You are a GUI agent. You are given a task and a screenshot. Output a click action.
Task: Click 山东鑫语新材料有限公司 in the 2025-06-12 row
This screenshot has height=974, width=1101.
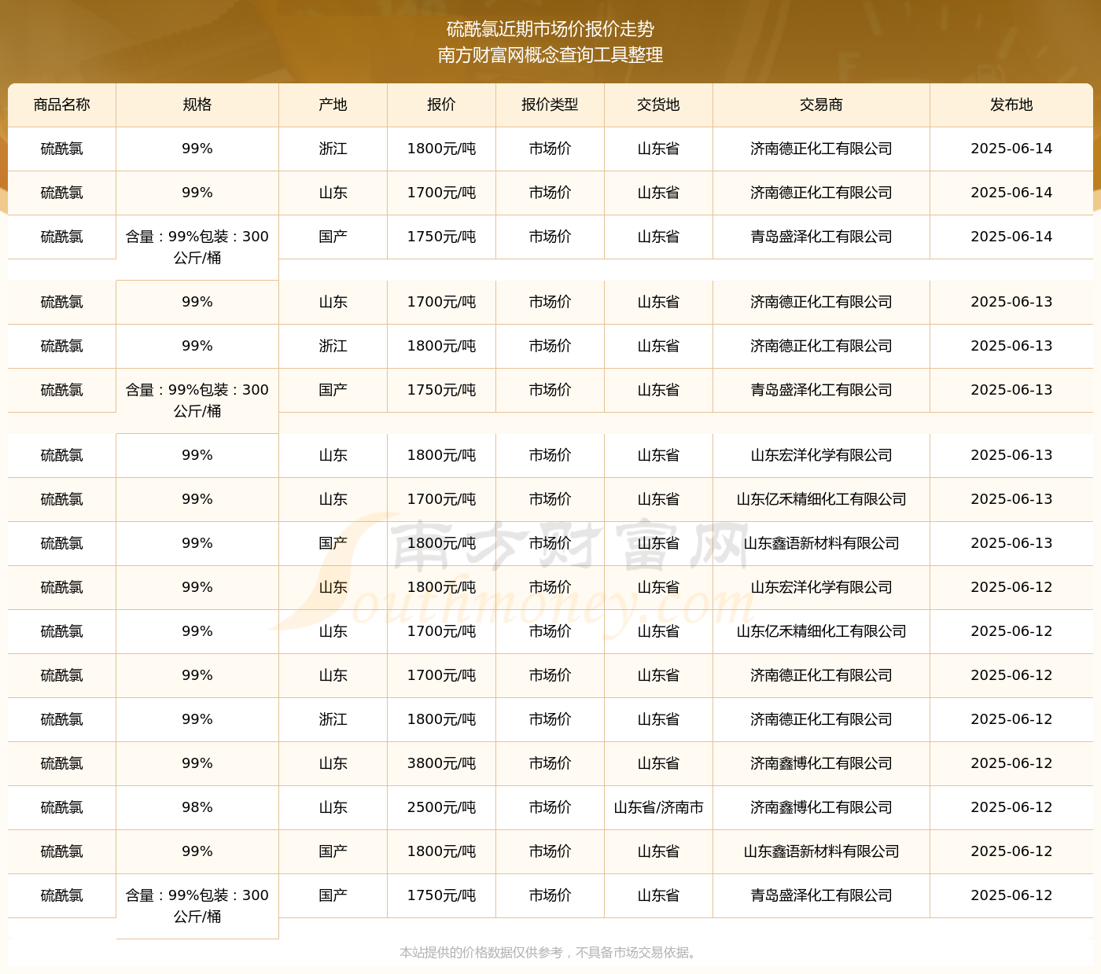pos(822,851)
